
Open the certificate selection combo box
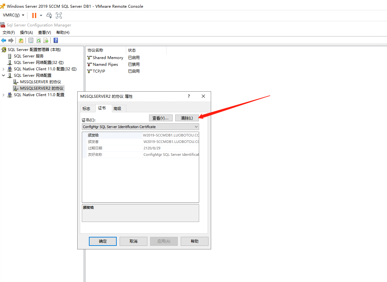[x=140, y=127]
